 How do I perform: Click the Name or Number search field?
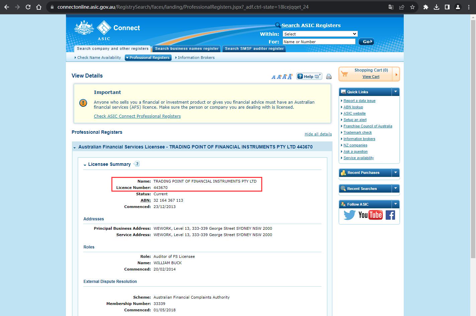click(x=319, y=41)
